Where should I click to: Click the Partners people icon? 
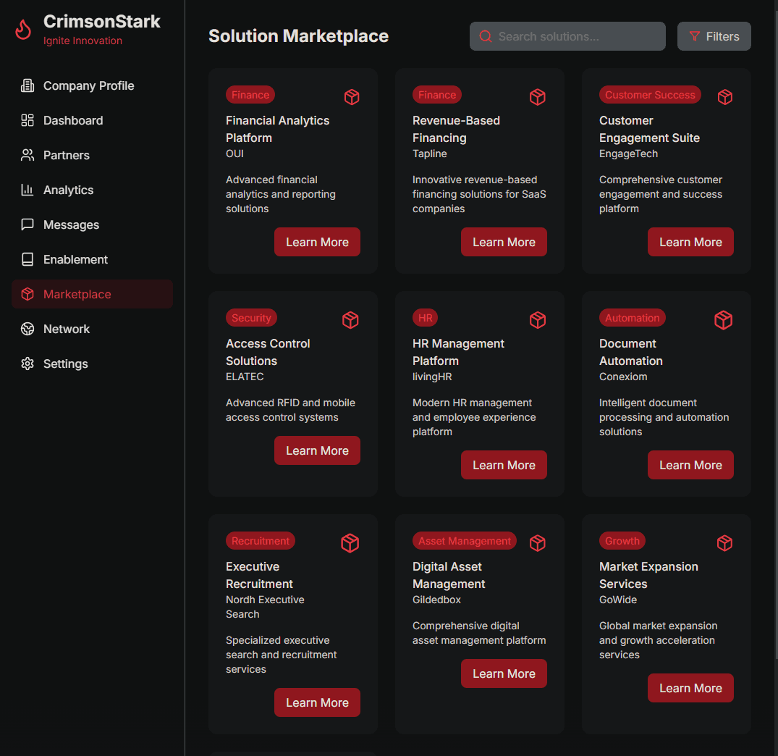28,156
